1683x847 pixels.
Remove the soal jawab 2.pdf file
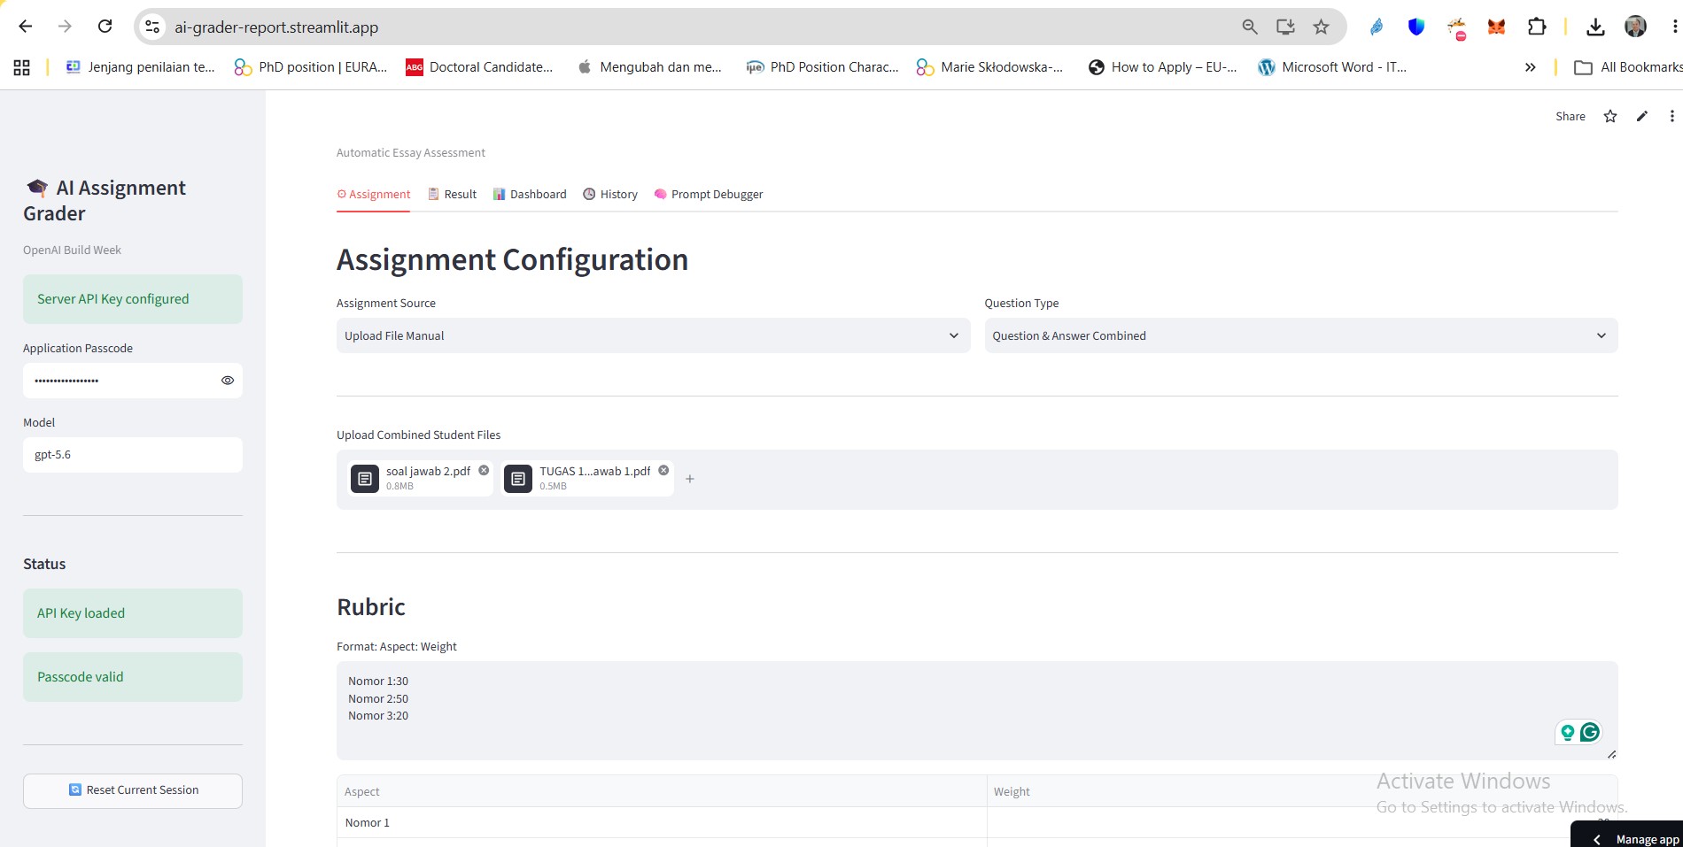click(x=484, y=470)
